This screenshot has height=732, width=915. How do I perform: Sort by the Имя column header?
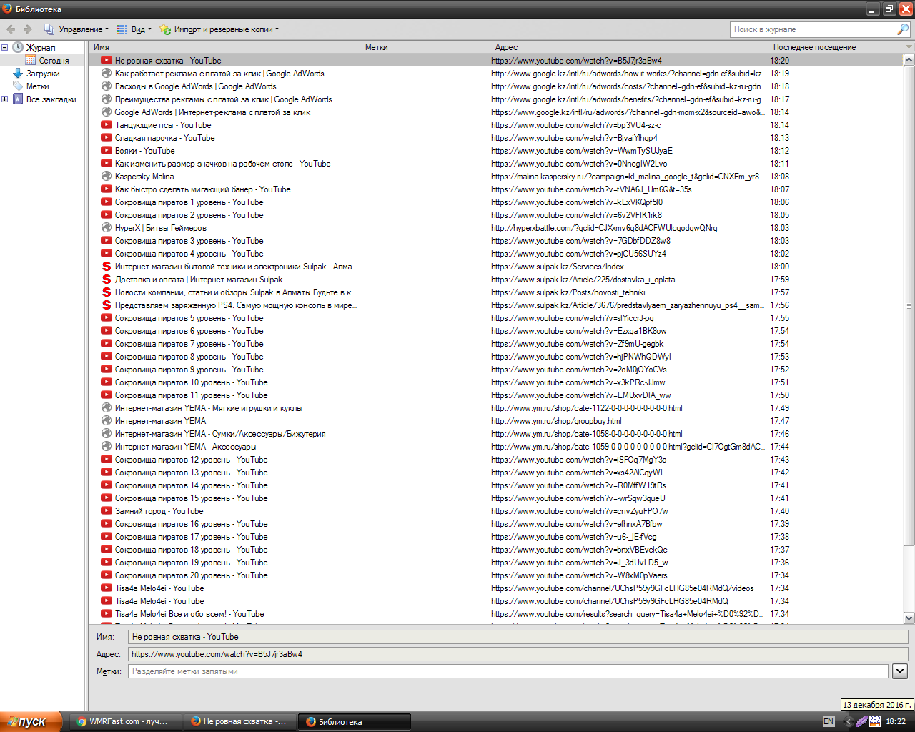224,47
